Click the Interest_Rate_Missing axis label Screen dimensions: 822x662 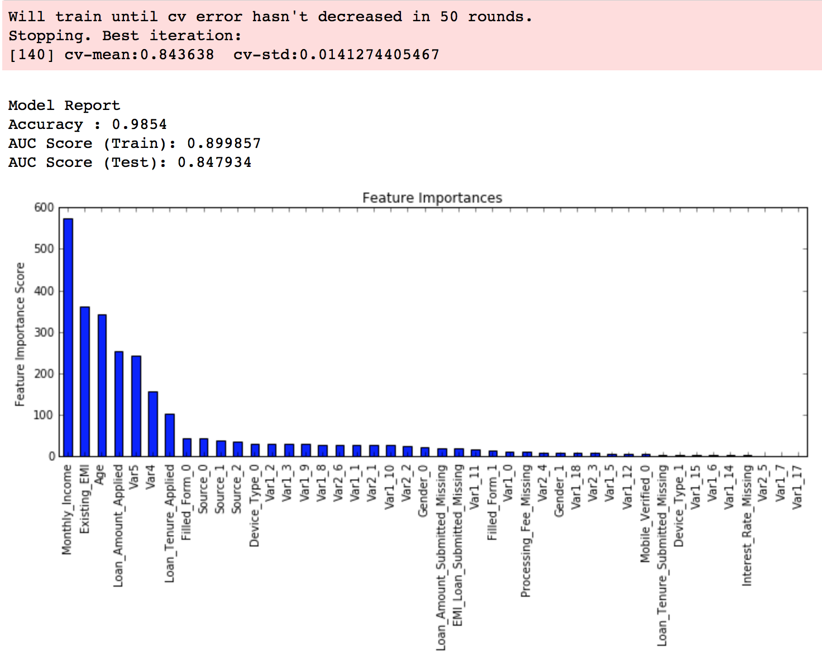[747, 525]
